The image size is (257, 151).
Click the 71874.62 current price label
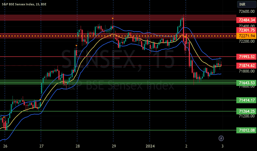pyautogui.click(x=247, y=65)
